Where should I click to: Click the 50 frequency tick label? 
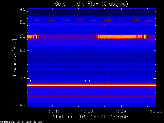tap(23, 22)
